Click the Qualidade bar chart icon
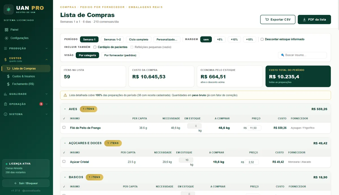The image size is (339, 195). point(6,94)
